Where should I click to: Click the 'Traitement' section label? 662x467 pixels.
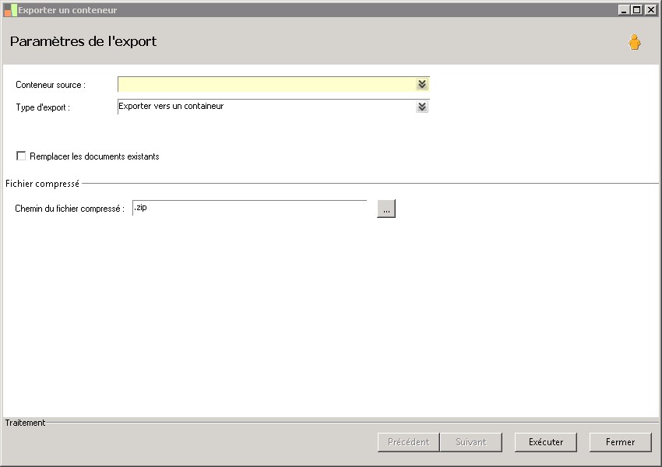pos(25,423)
